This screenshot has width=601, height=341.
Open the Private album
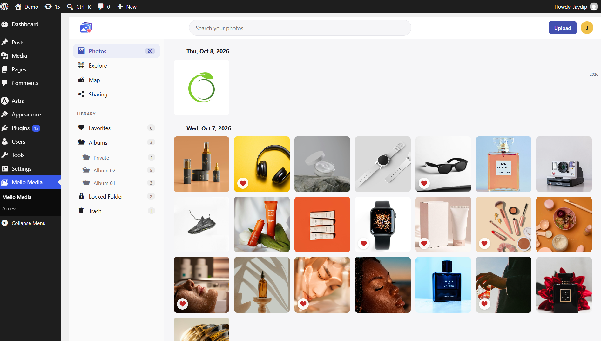pyautogui.click(x=119, y=158)
